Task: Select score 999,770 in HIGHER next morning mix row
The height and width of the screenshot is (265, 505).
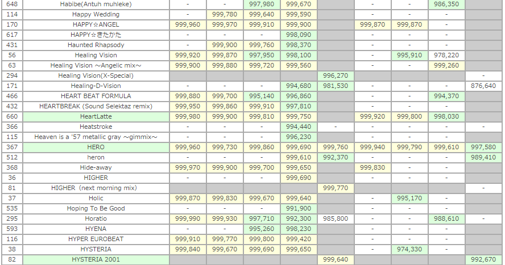Action: (x=336, y=188)
